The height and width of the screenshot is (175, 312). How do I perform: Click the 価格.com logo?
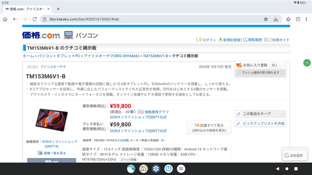tap(41, 35)
